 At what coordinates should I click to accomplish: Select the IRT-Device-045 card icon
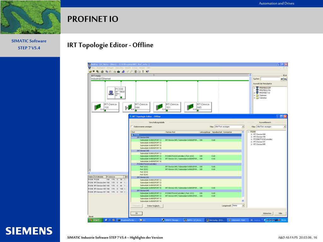(190, 107)
